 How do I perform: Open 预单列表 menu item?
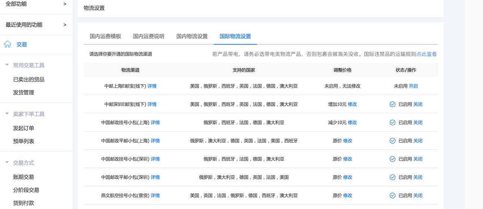(24, 141)
